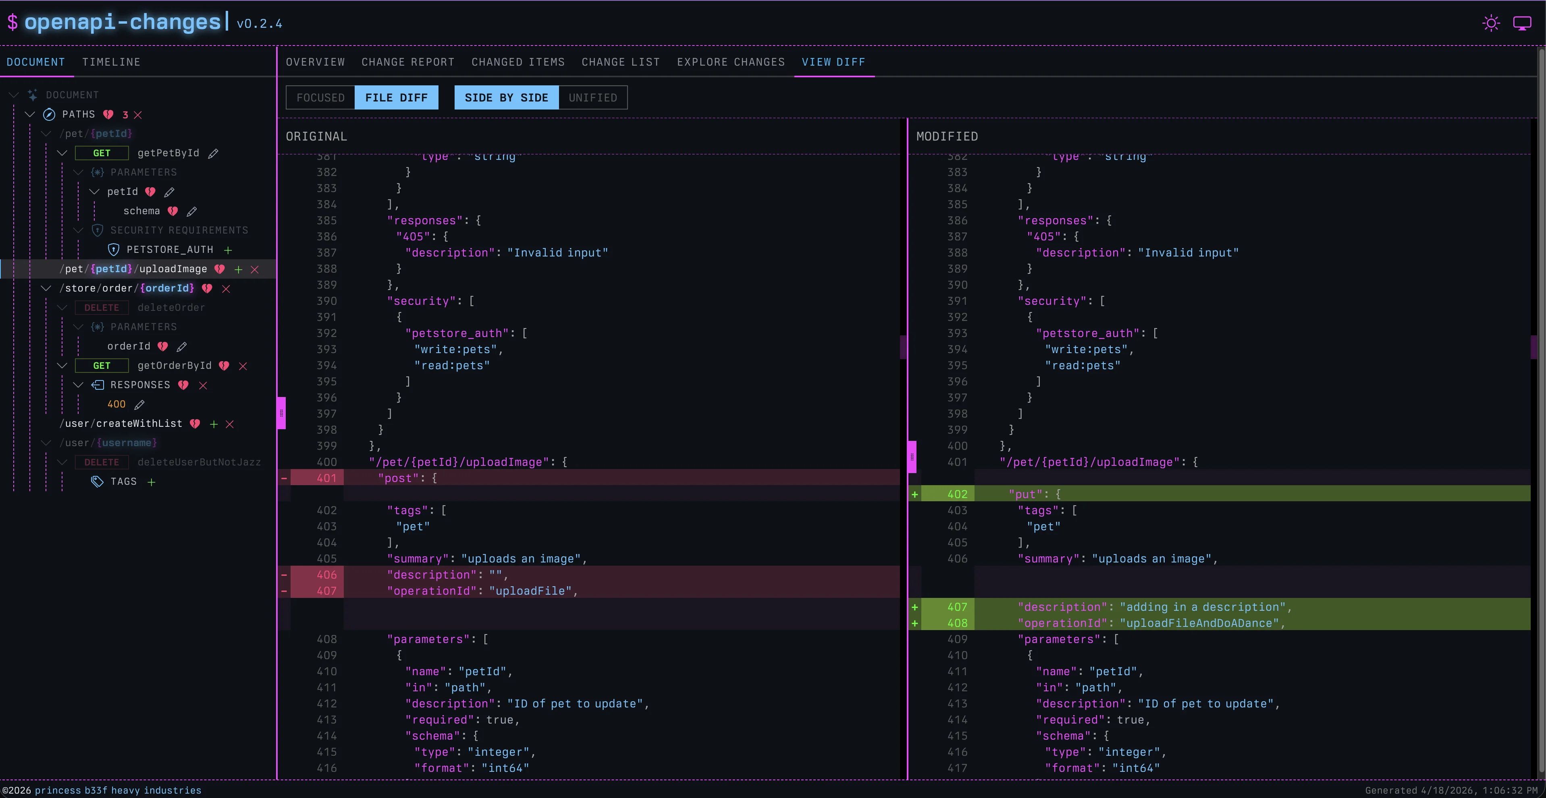Switch to light theme sun icon

1491,23
